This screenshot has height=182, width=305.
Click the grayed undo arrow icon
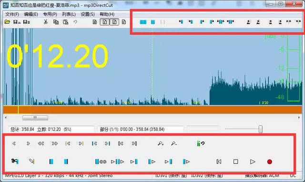75,22
